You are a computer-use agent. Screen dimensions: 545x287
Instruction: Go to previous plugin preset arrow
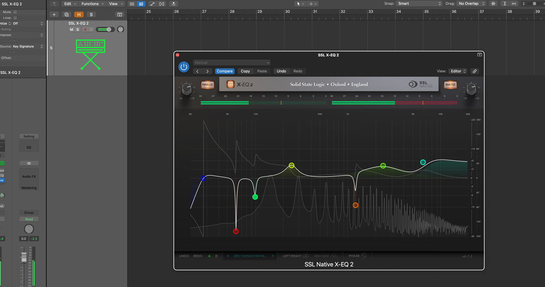click(x=198, y=71)
